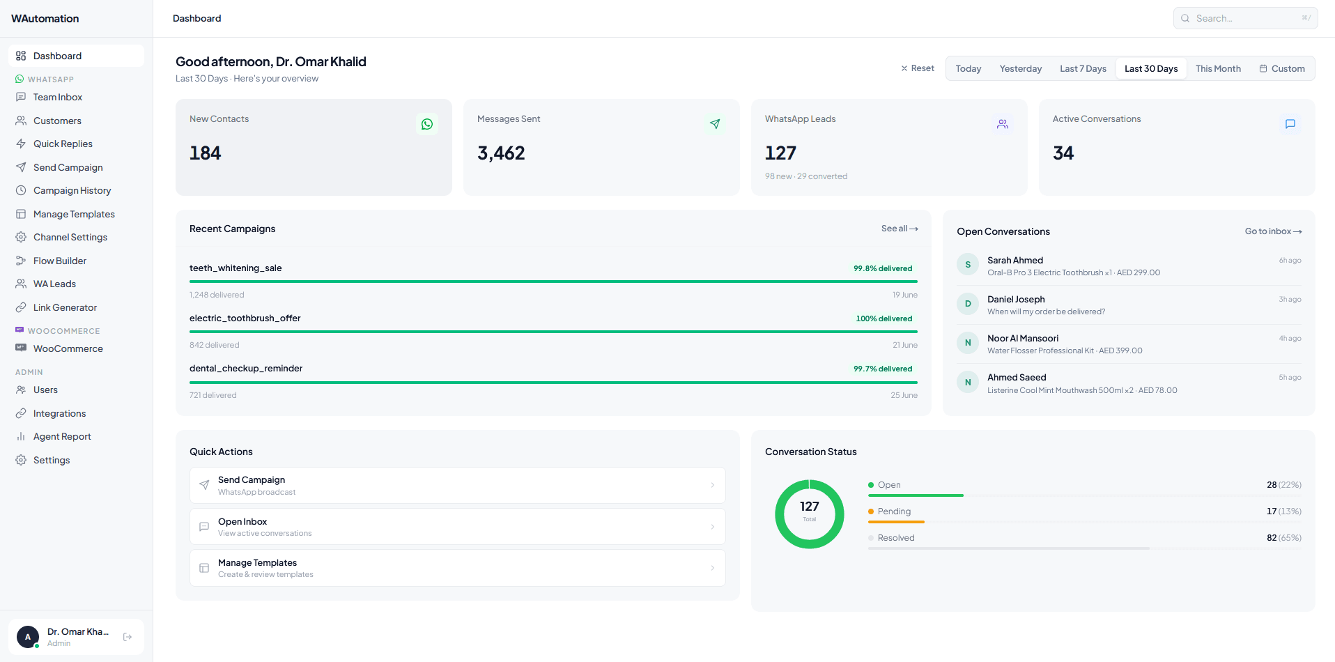Viewport: 1335px width, 662px height.
Task: Click the send icon on Messages Sent card
Action: 715,124
